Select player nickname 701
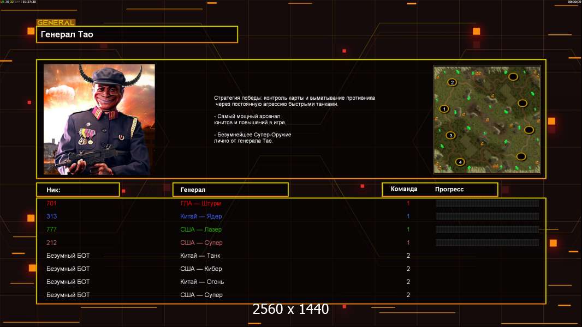The height and width of the screenshot is (327, 582). click(x=51, y=203)
